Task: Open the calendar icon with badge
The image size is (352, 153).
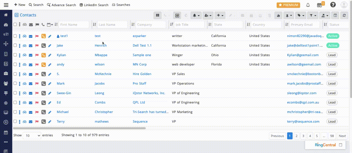Action: (320, 5)
